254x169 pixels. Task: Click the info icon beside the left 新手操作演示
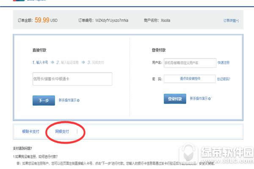tap(79, 101)
